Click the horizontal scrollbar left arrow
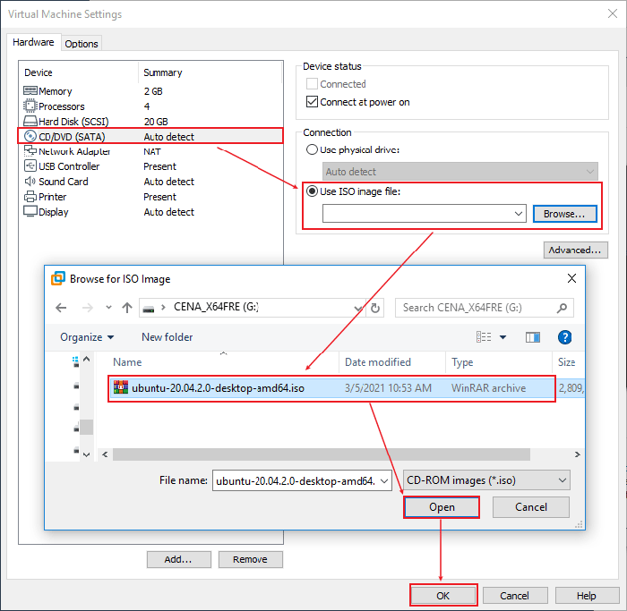This screenshot has height=611, width=627. [x=105, y=454]
